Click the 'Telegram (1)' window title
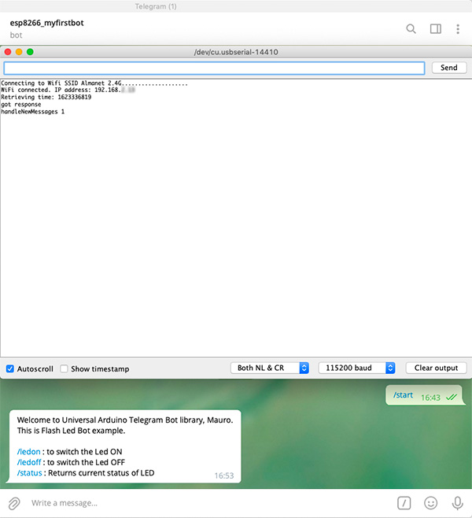Image resolution: width=472 pixels, height=518 pixels. 156,6
